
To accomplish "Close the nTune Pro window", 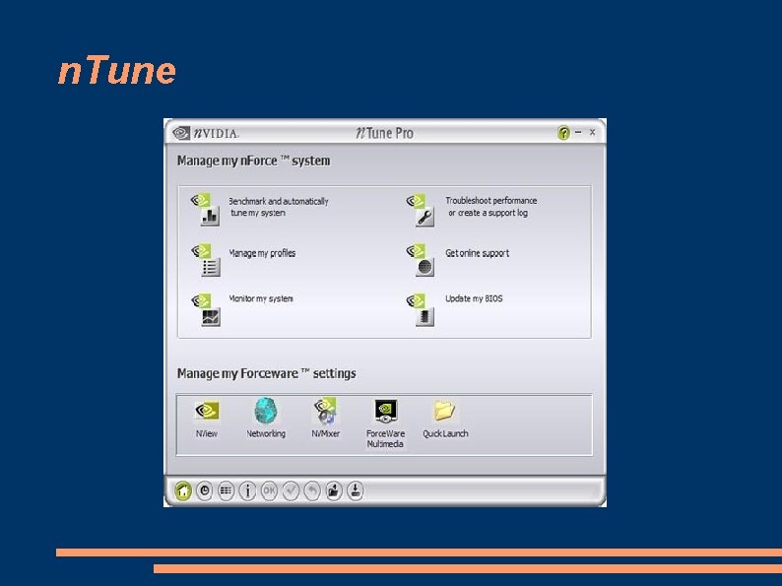I will click(592, 133).
